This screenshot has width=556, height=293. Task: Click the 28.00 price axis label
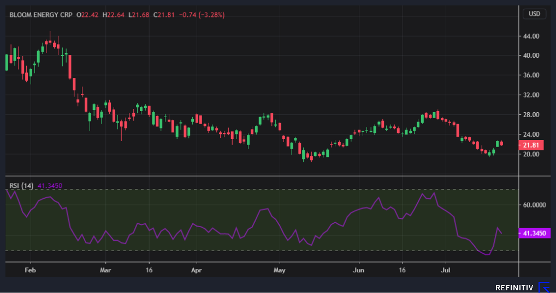tap(532, 115)
